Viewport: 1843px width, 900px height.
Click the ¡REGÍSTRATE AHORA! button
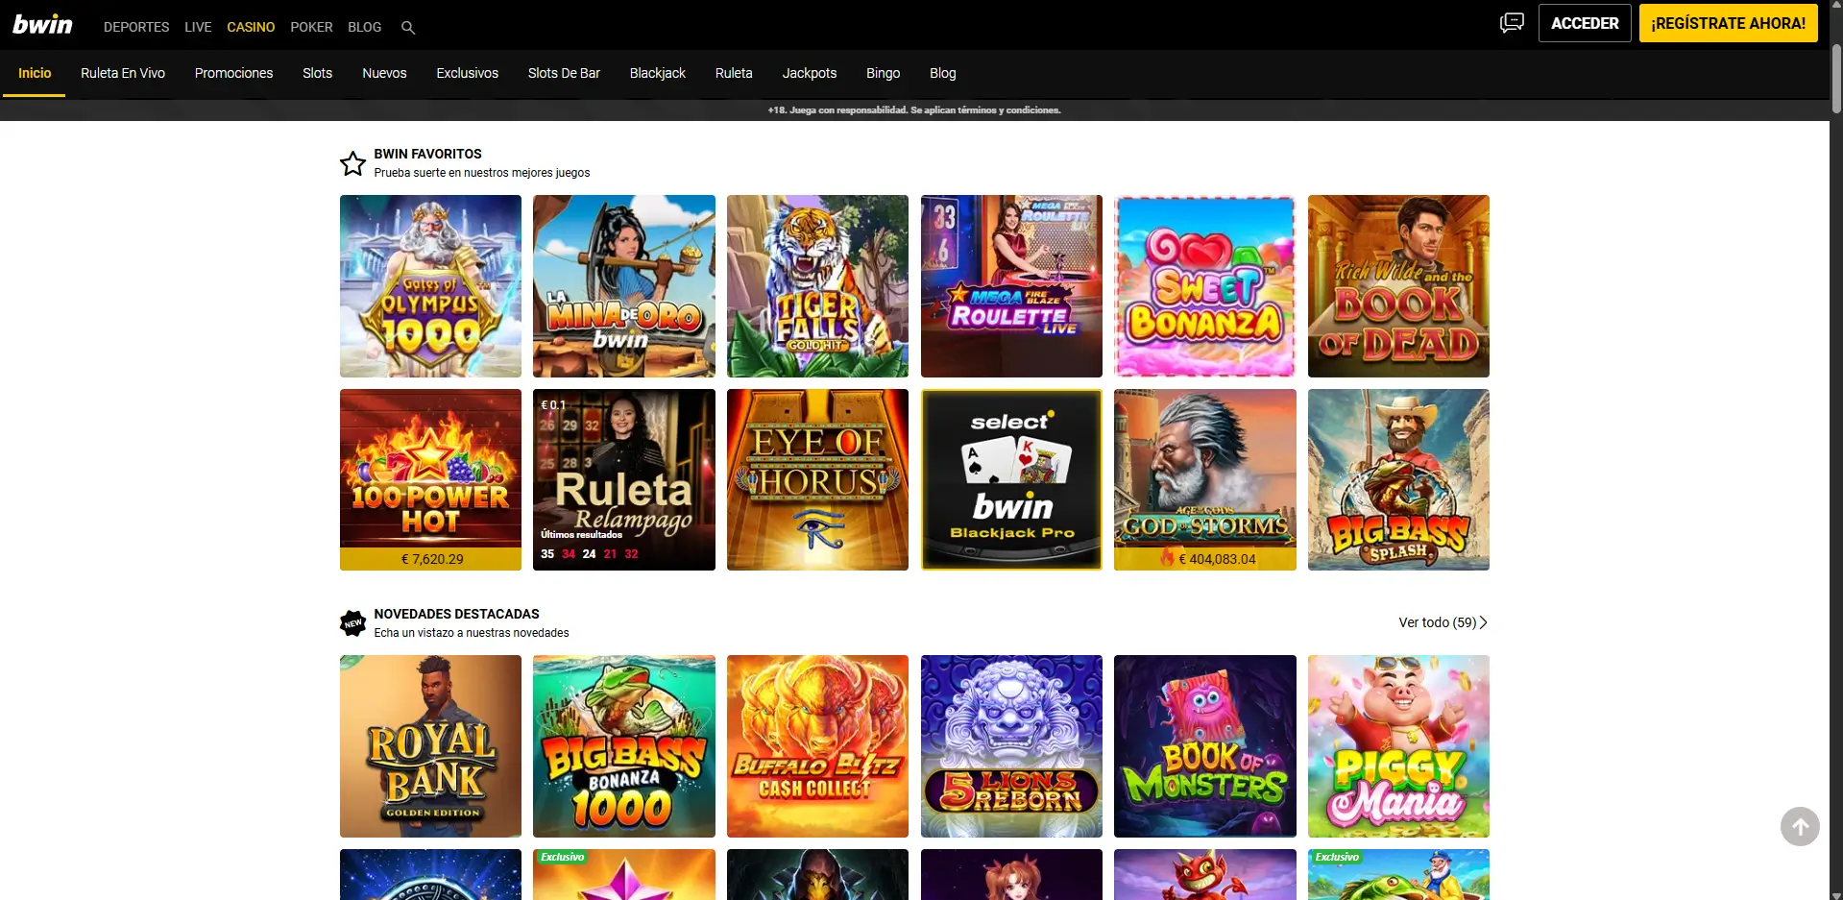1728,22
